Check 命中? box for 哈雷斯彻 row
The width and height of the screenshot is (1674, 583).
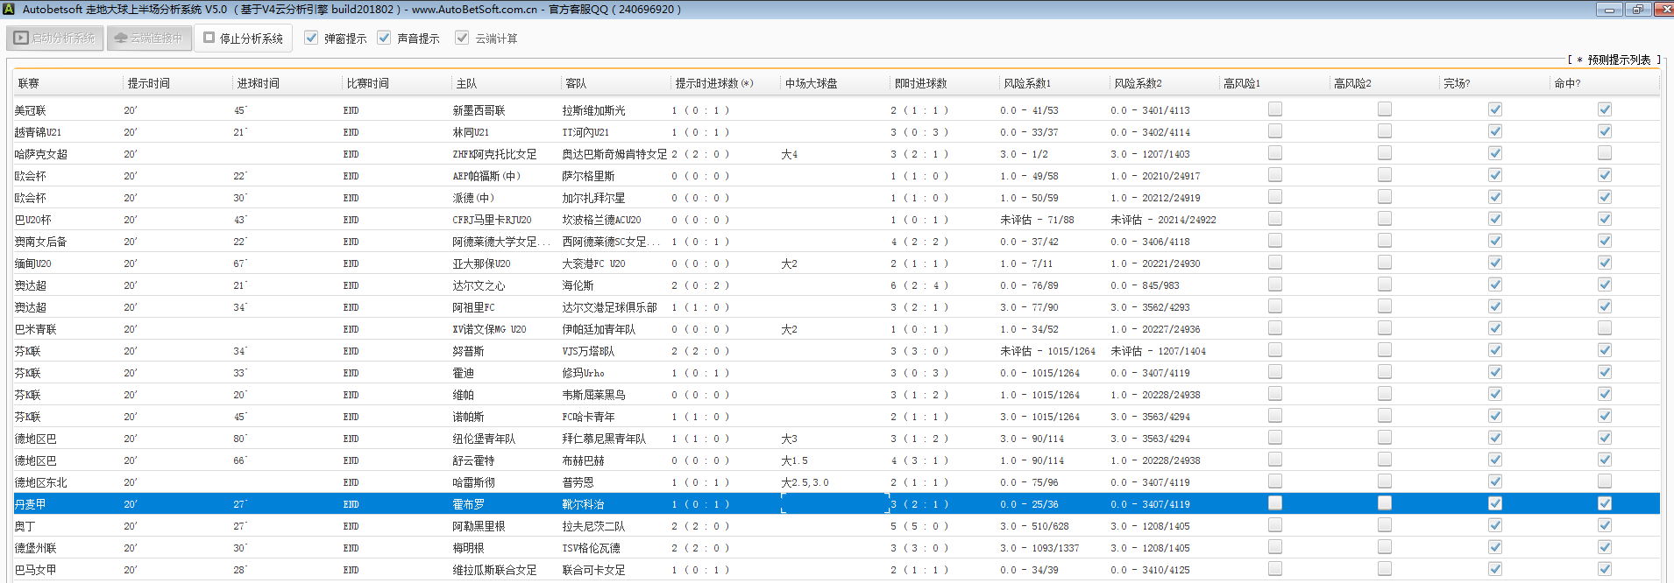[x=1605, y=481]
